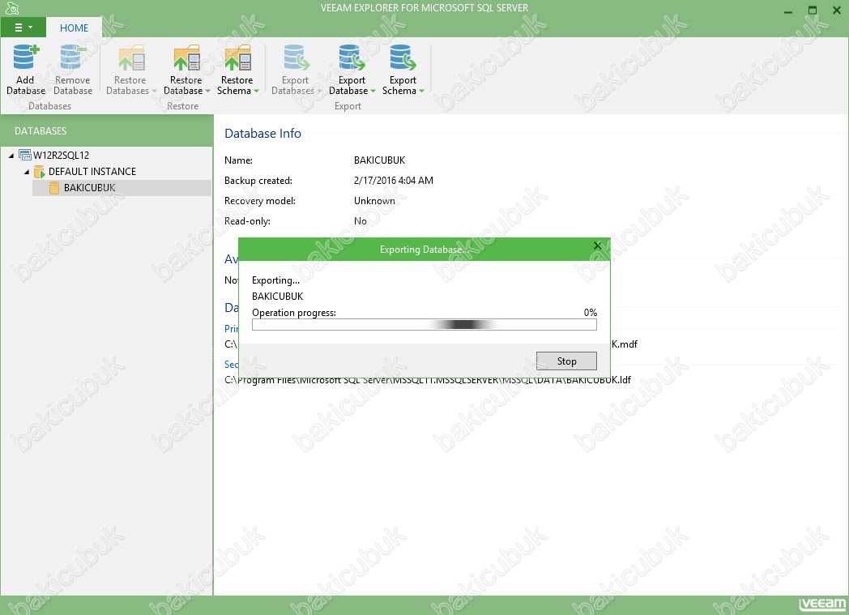This screenshot has height=615, width=849.
Task: Click the Veeam logo in status bar
Action: tap(821, 604)
